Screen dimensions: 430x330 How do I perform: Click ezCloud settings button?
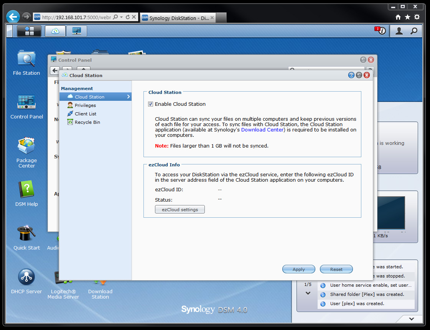click(180, 209)
